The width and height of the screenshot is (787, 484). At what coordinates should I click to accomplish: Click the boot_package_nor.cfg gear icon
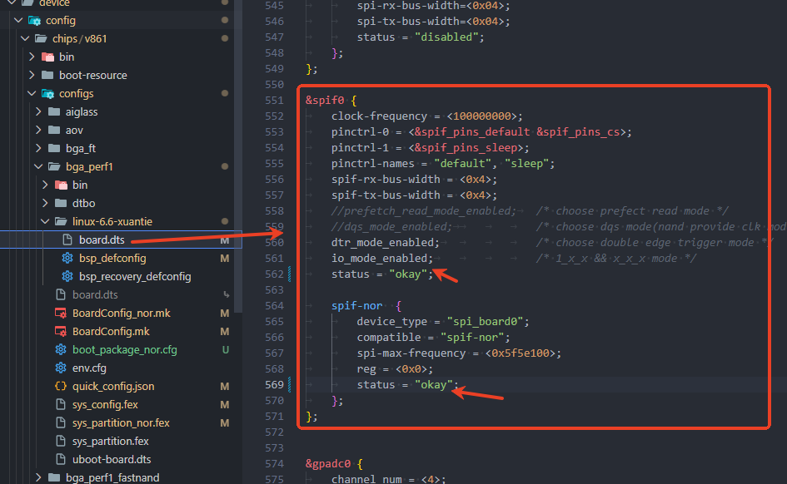(x=60, y=350)
